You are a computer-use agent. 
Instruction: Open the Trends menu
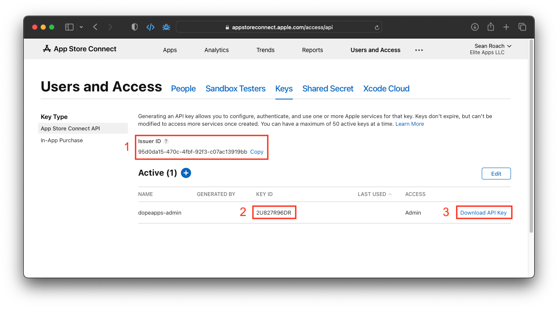tap(266, 50)
